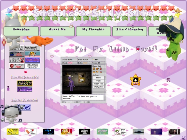The image size is (187, 140).
Task: Click the Party 20c button
Action: click(98, 87)
